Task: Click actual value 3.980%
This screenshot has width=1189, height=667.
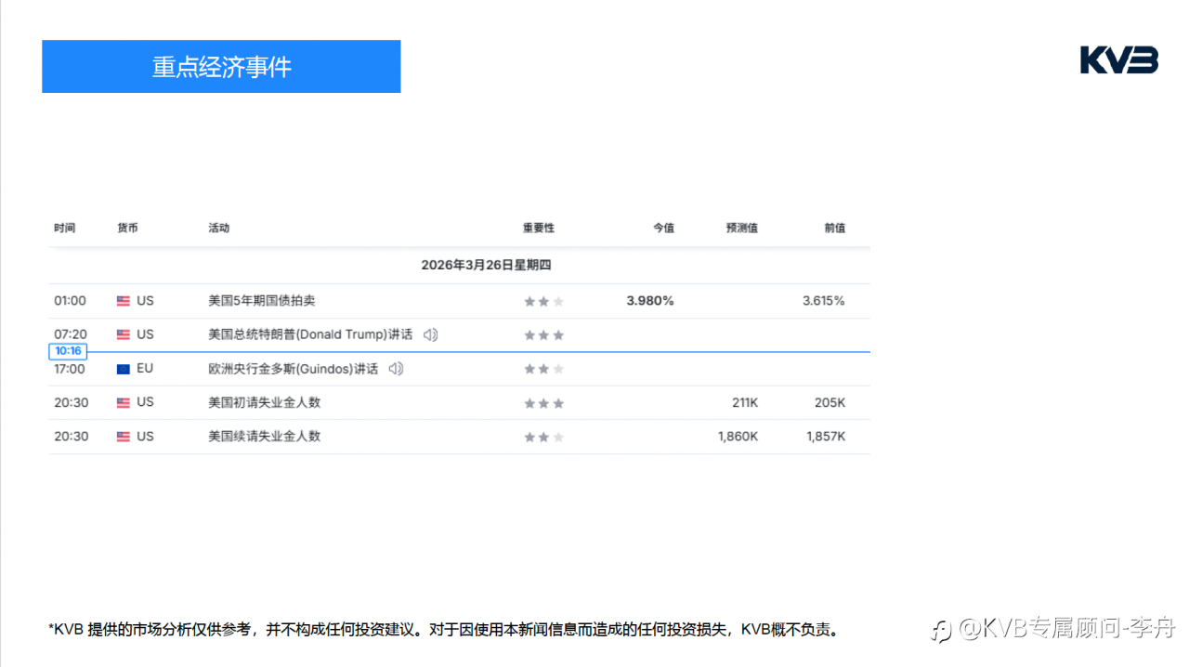Action: pos(650,301)
